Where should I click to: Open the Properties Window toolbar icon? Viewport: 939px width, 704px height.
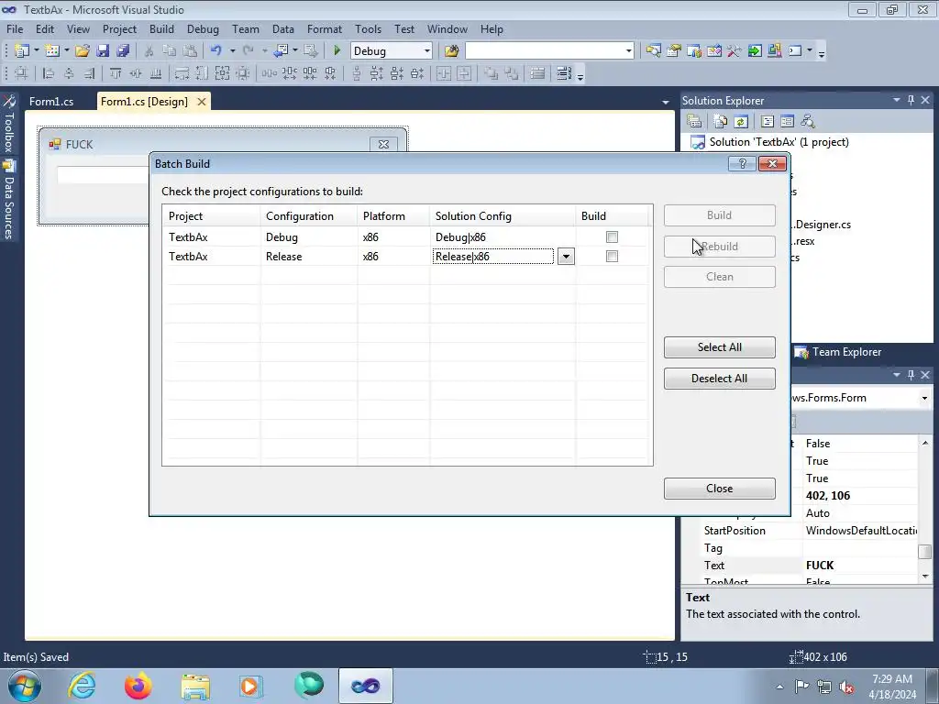pos(674,51)
